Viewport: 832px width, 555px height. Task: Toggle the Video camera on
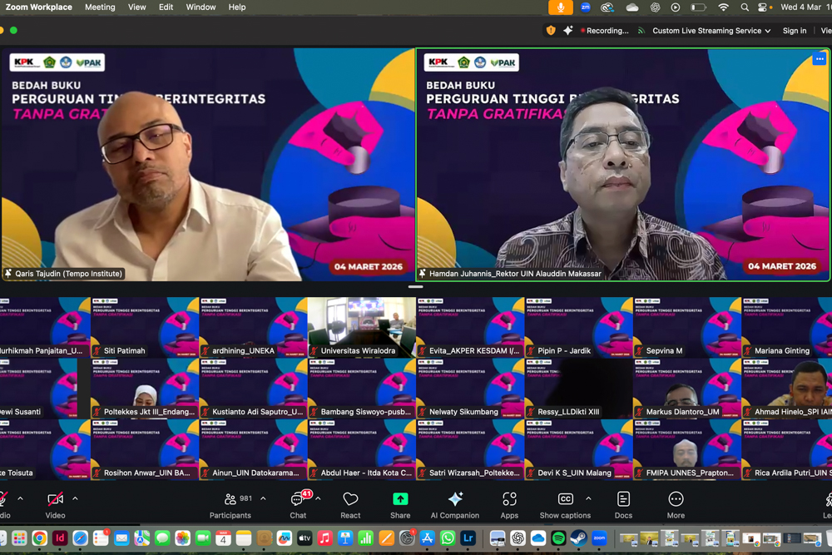(x=55, y=504)
